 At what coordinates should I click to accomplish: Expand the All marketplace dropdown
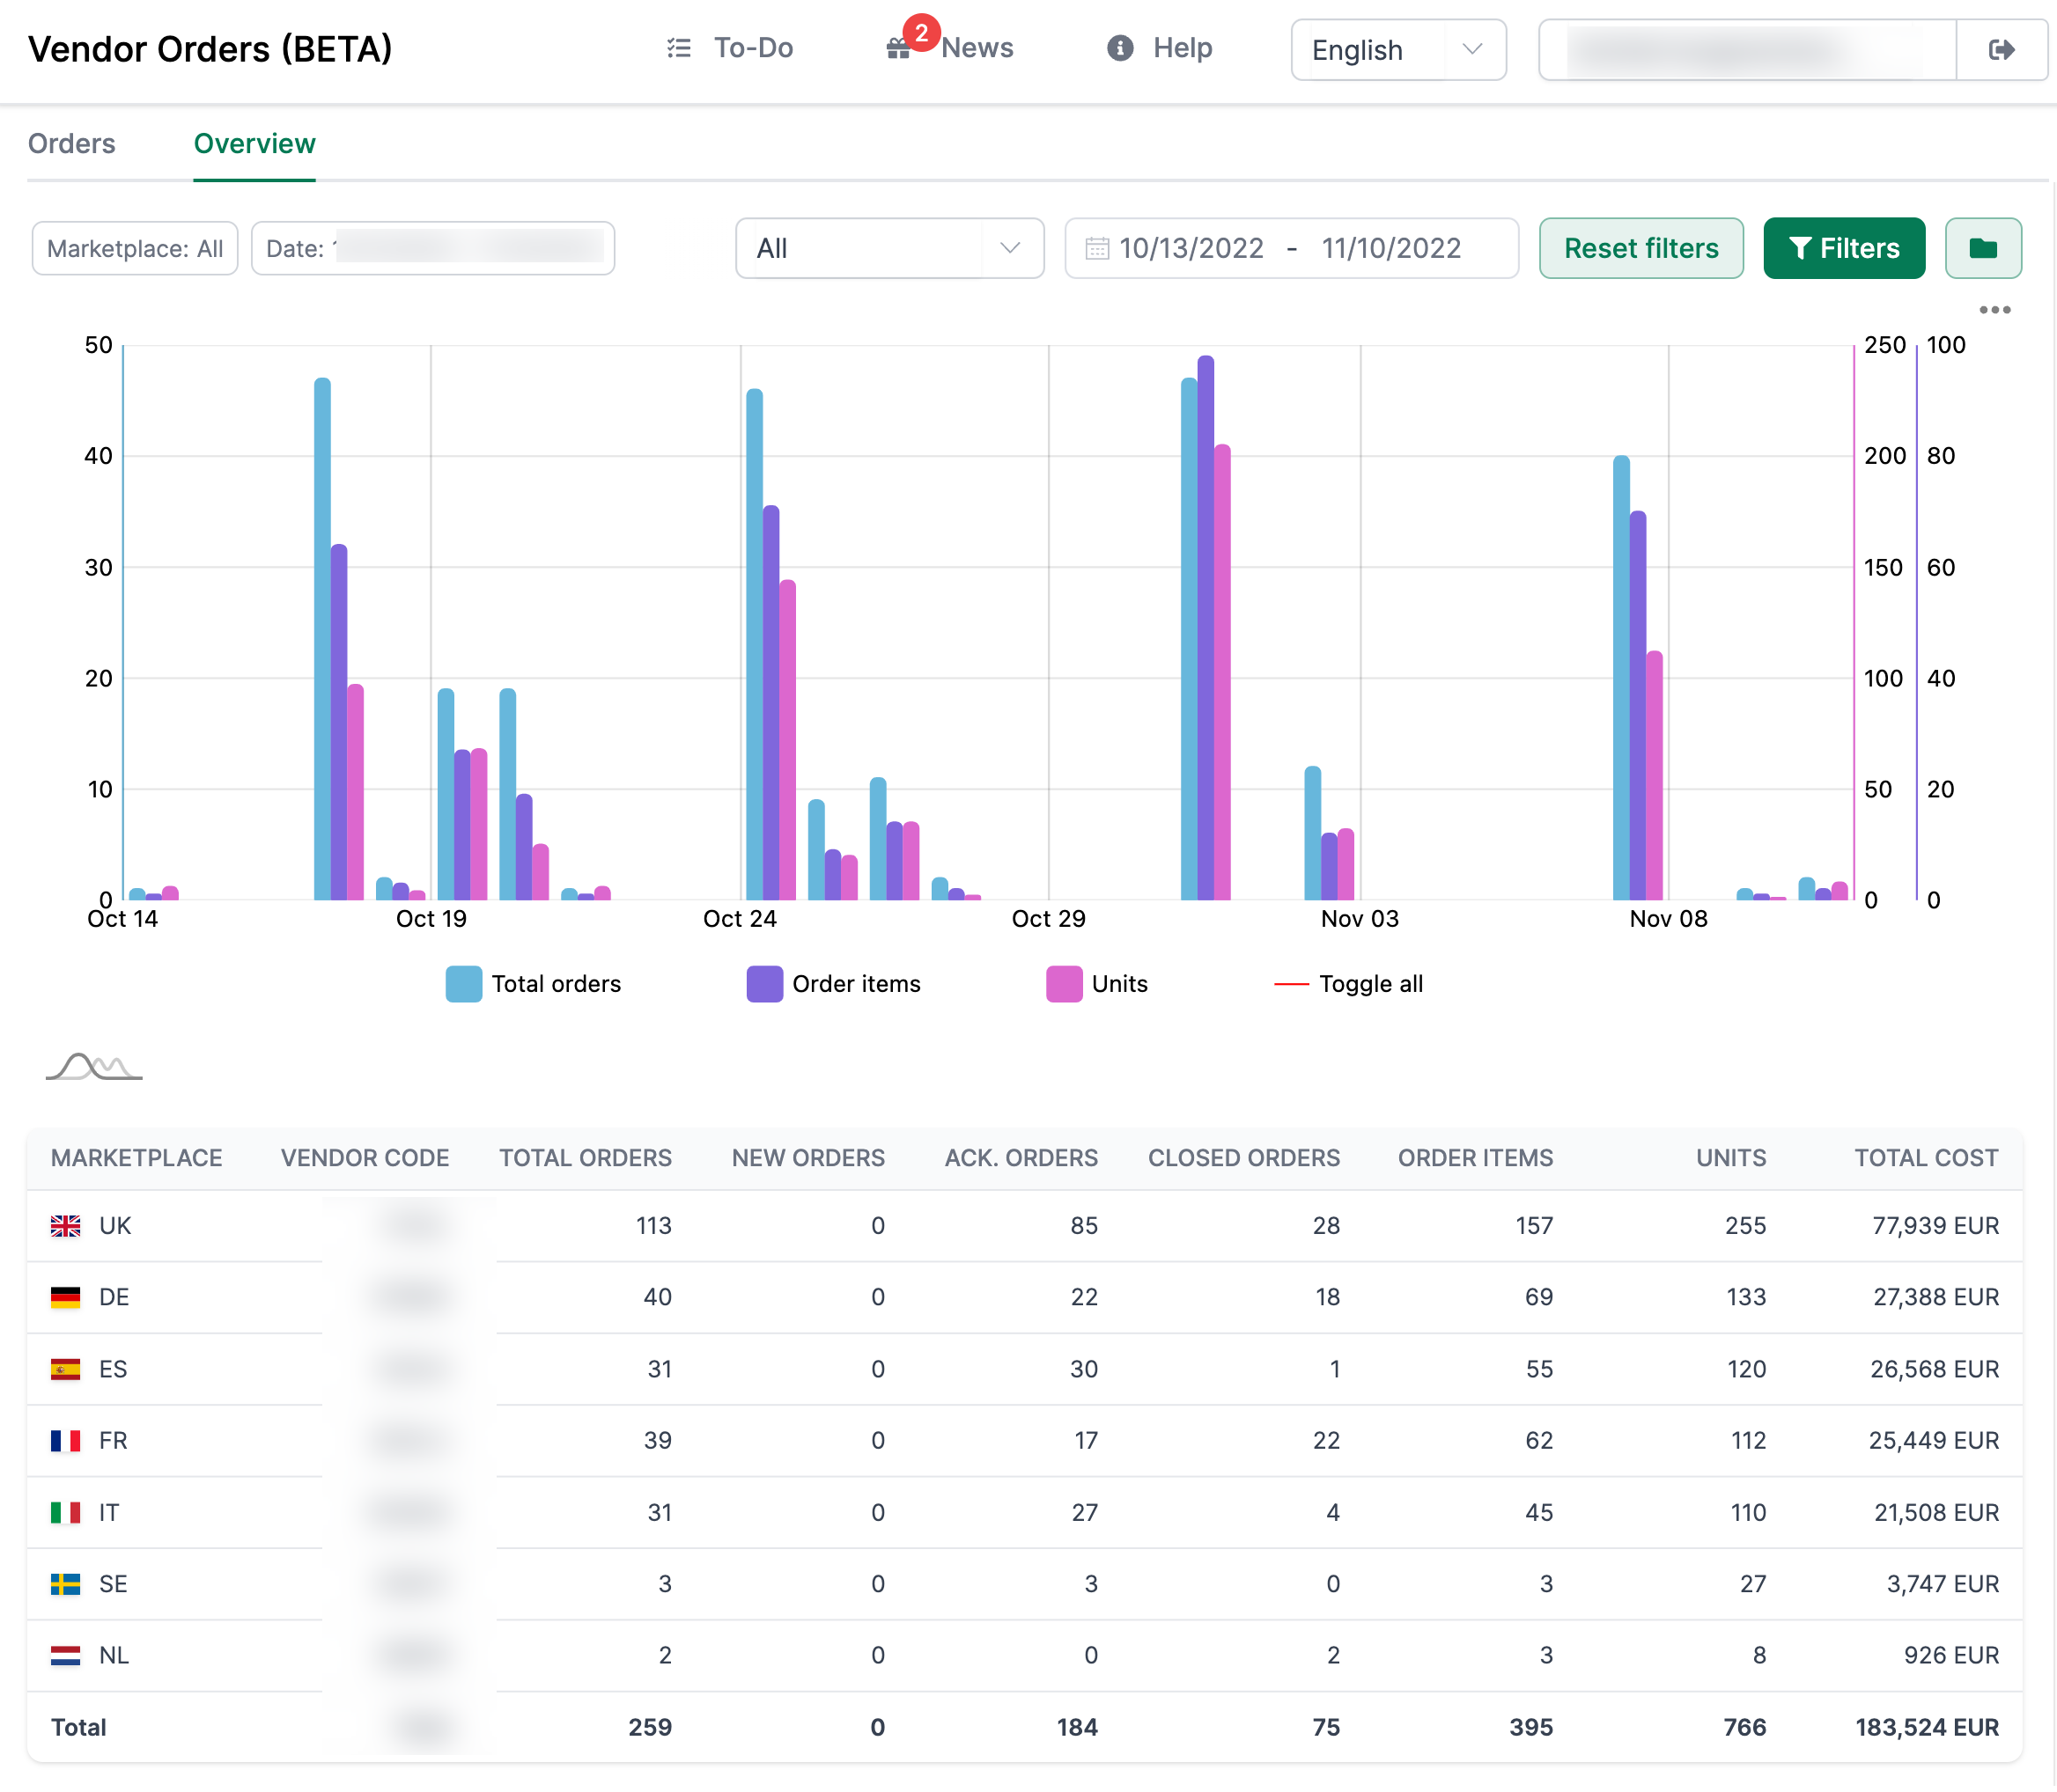[889, 248]
